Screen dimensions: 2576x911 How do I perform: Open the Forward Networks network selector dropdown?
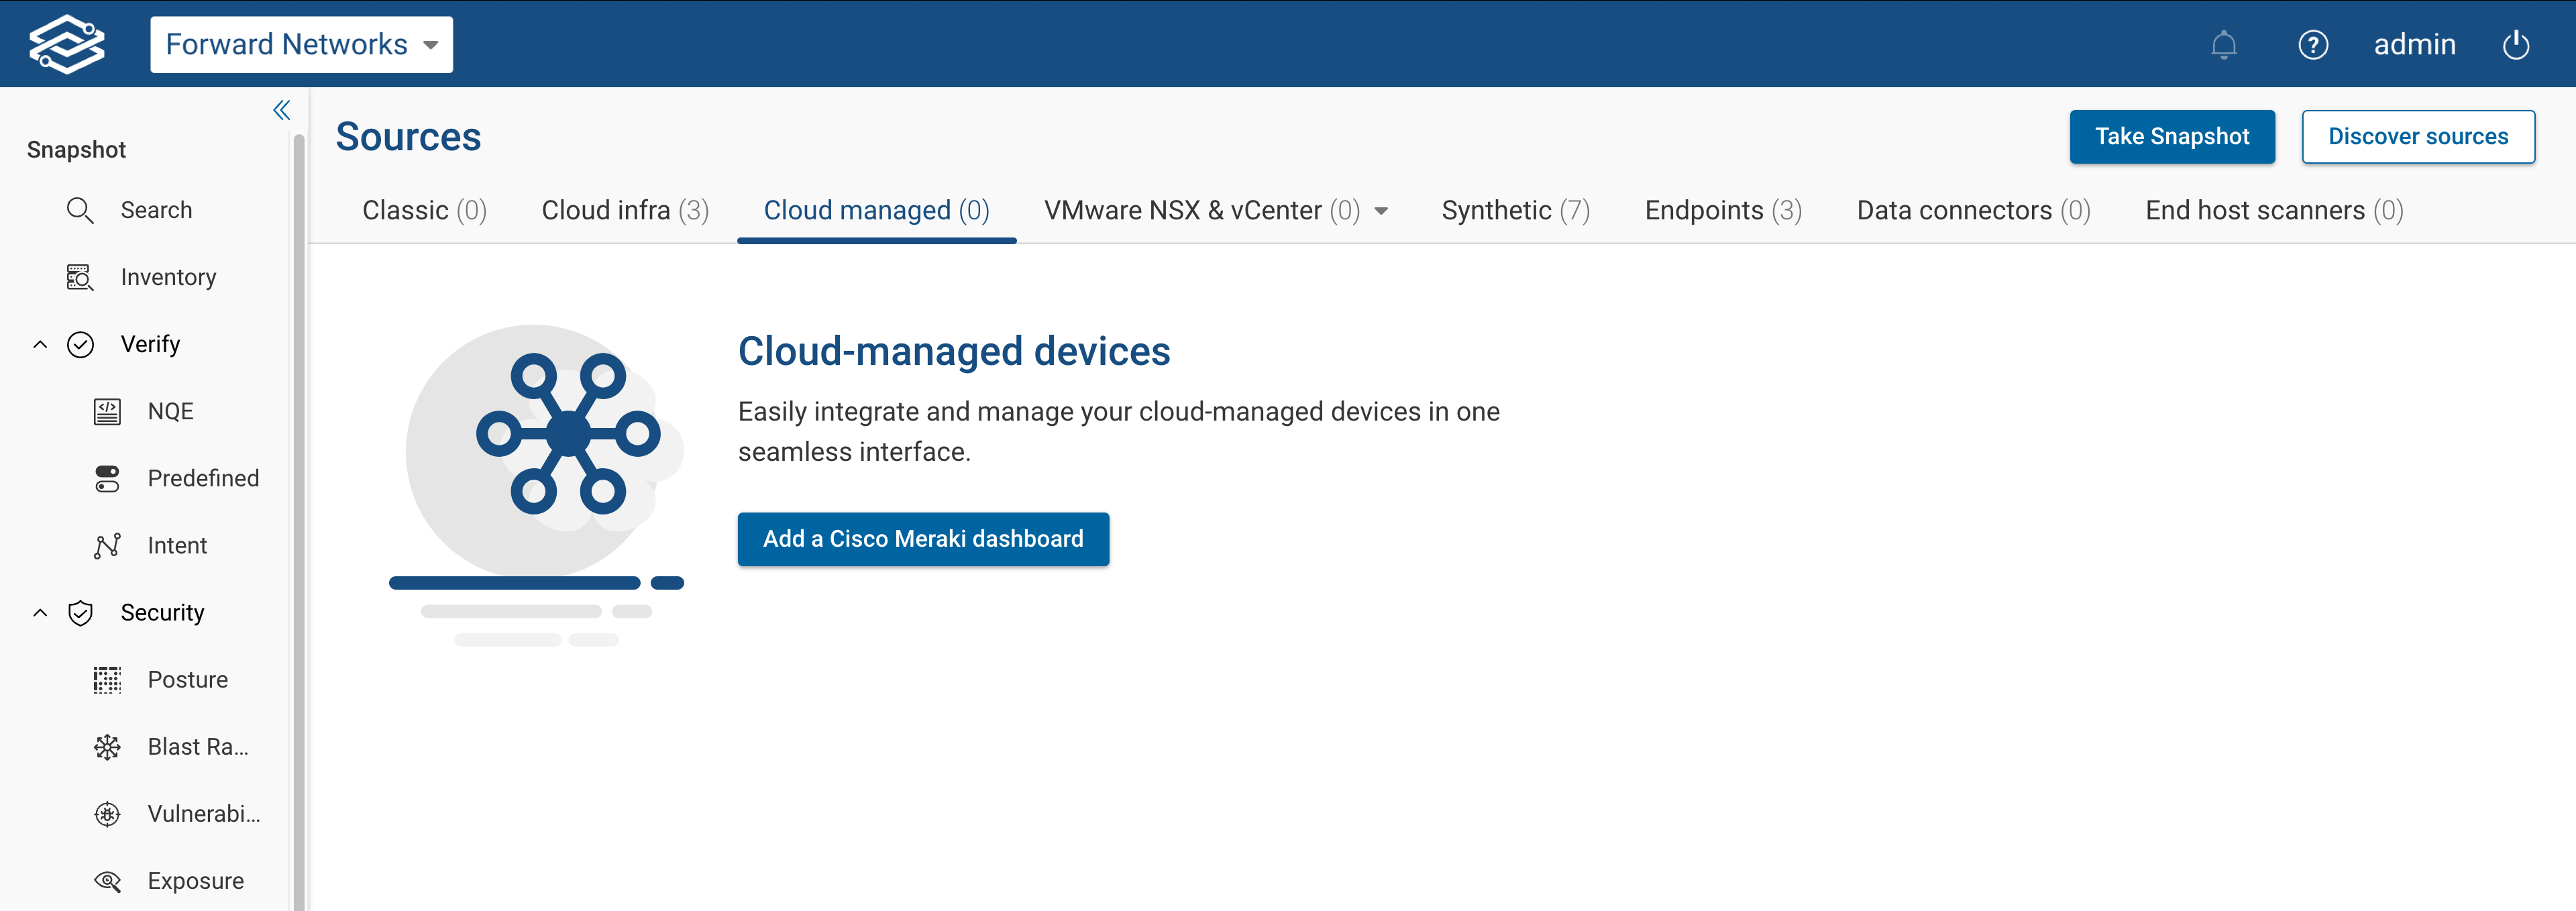tap(430, 44)
